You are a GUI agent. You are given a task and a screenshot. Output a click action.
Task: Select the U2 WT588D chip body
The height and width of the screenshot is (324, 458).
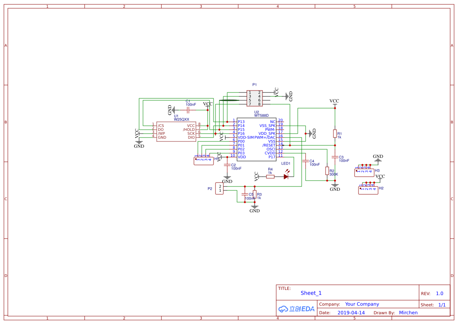(x=256, y=139)
